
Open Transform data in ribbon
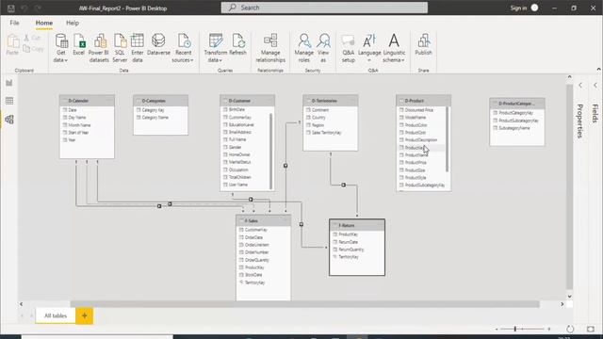click(216, 48)
